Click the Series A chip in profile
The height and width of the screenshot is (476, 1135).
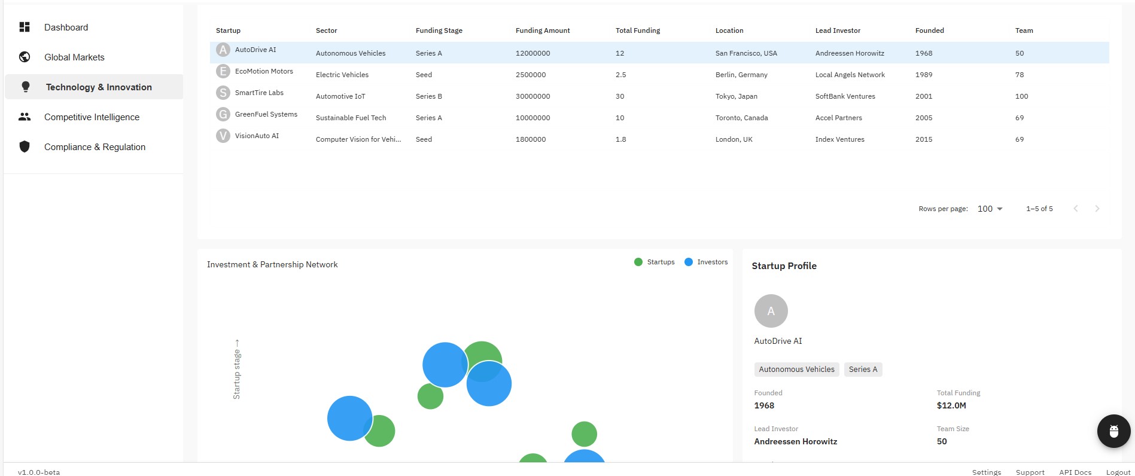coord(862,370)
